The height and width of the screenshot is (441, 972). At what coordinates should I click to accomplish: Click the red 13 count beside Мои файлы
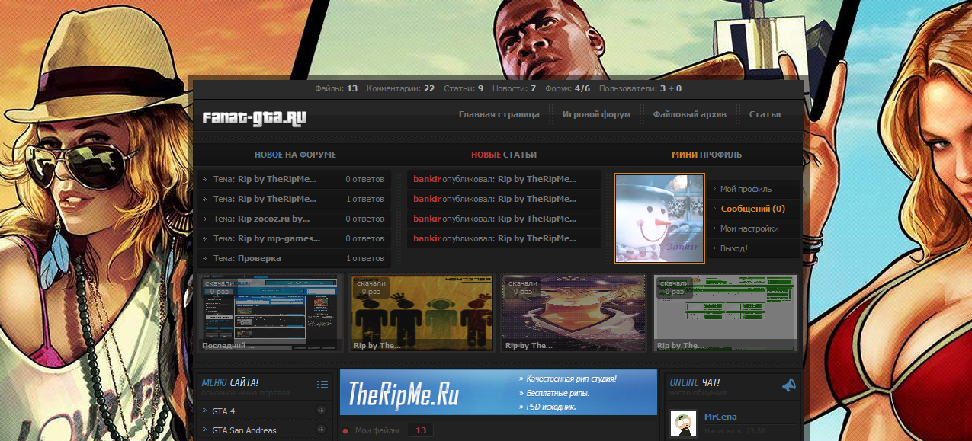click(420, 431)
